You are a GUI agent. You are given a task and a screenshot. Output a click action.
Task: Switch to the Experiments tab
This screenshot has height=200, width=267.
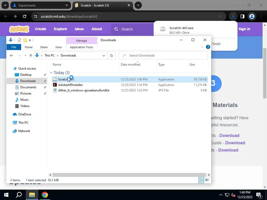click(x=40, y=5)
